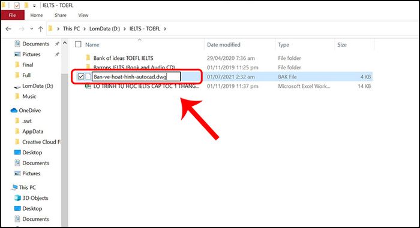Expand chevron after IELTS - TOEFL in path

[165, 29]
